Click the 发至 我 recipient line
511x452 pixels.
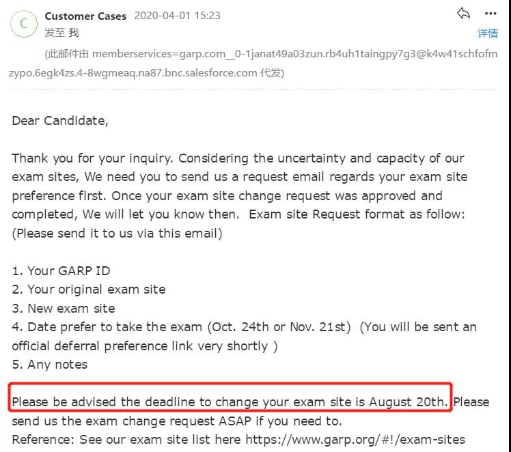61,33
